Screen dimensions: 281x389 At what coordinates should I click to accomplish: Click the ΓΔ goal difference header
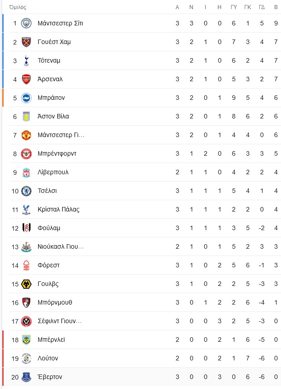(x=261, y=7)
